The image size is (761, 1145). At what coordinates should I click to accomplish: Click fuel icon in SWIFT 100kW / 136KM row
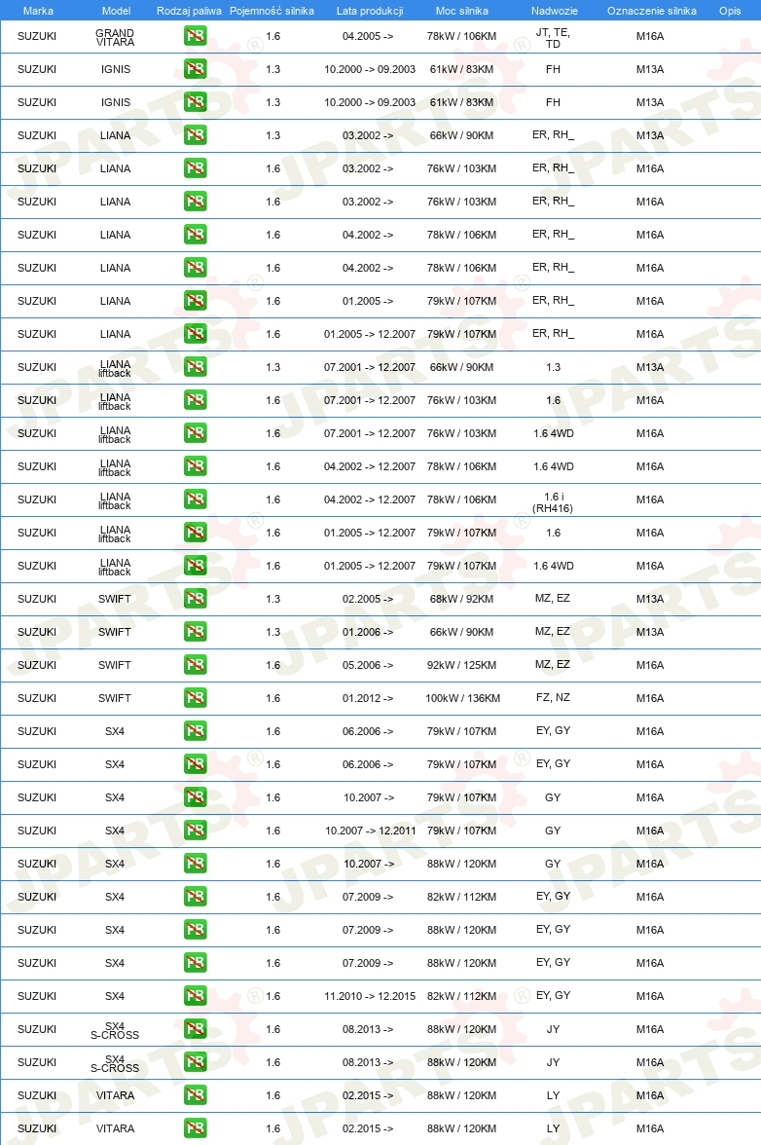tap(195, 698)
